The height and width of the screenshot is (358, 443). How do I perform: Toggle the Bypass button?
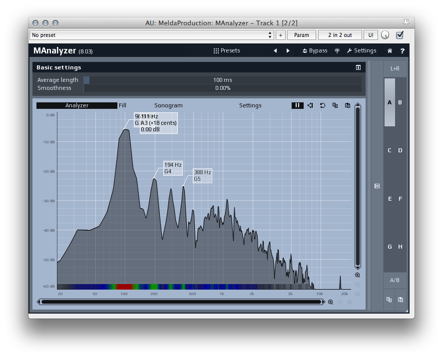pos(315,51)
